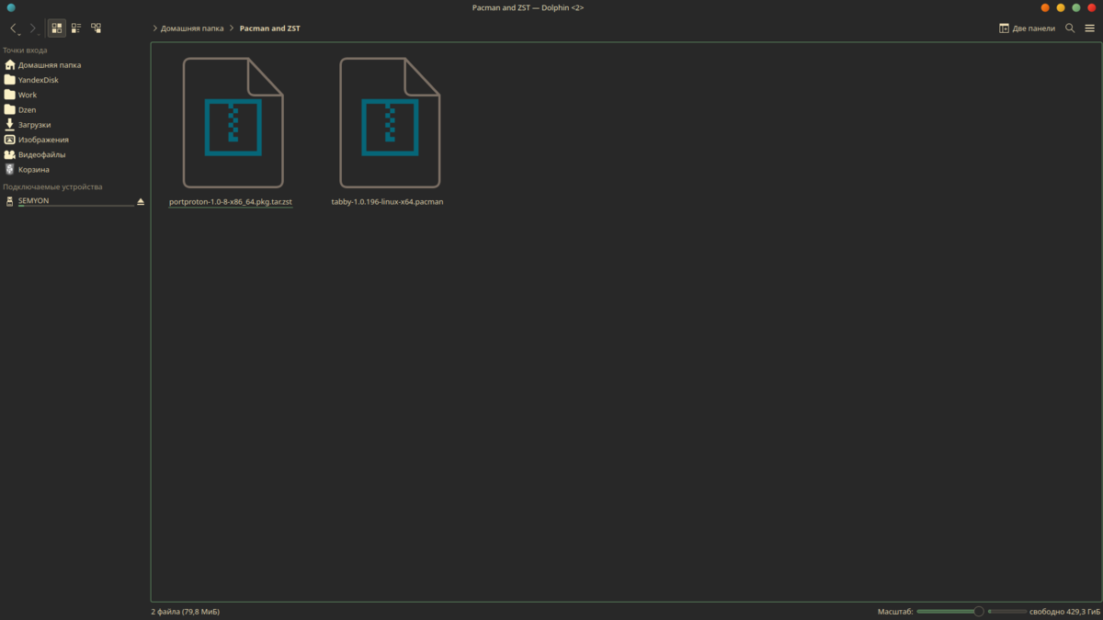This screenshot has height=620, width=1103.
Task: Go forward with the forward arrow
Action: [33, 28]
